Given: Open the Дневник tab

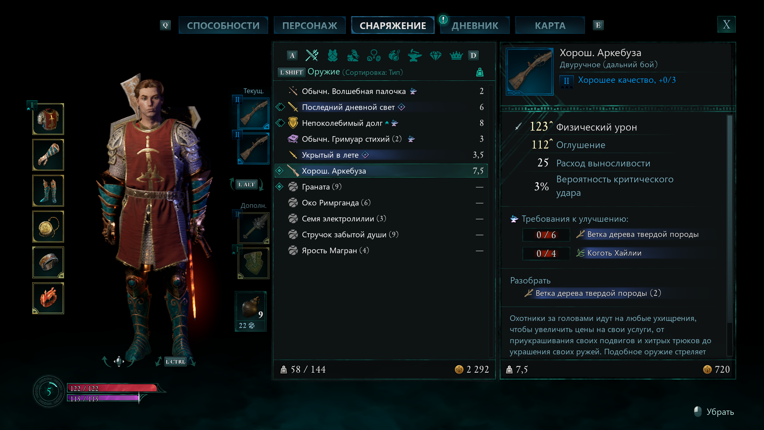Looking at the screenshot, I should coord(475,25).
